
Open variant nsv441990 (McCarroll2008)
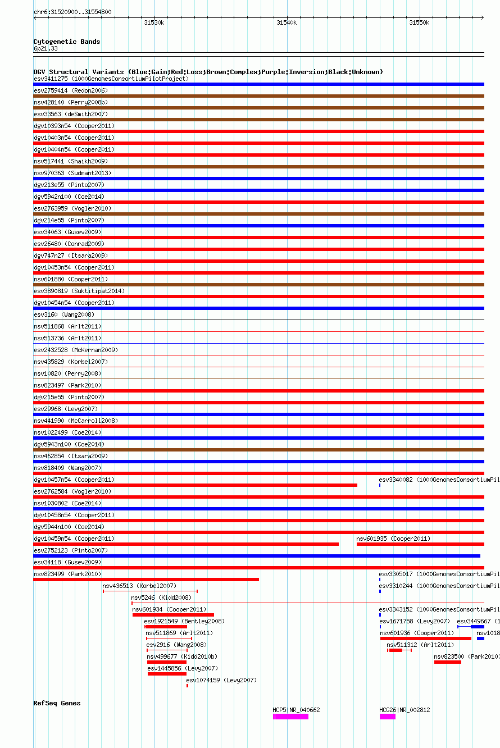click(76, 421)
